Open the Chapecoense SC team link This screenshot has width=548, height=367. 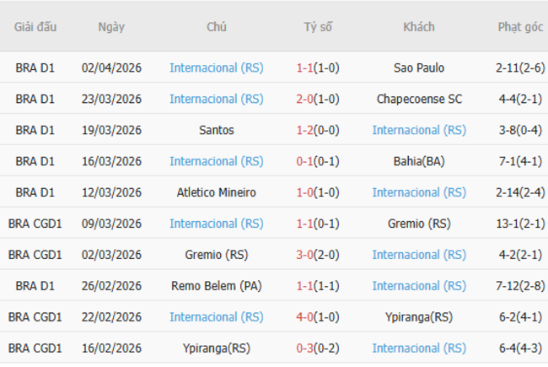419,99
